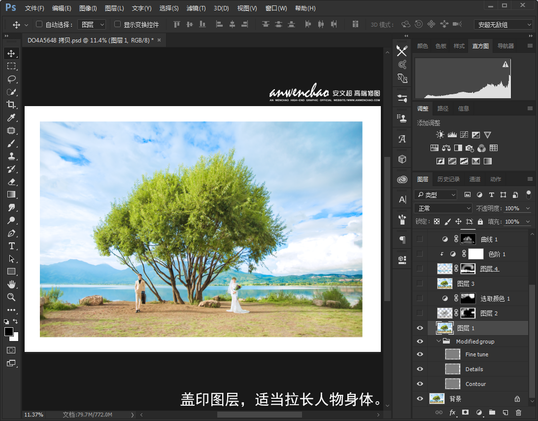Show the 图层 3 layer
Screen dimensions: 538x421
point(420,283)
